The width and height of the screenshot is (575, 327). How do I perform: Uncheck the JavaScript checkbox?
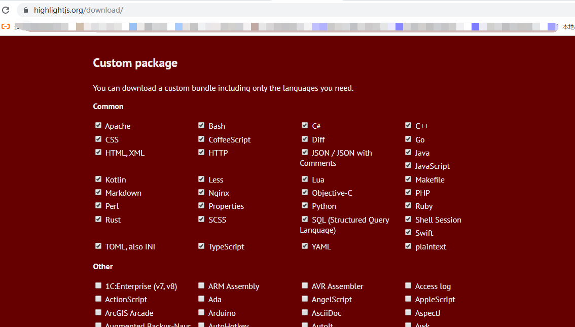(x=408, y=165)
